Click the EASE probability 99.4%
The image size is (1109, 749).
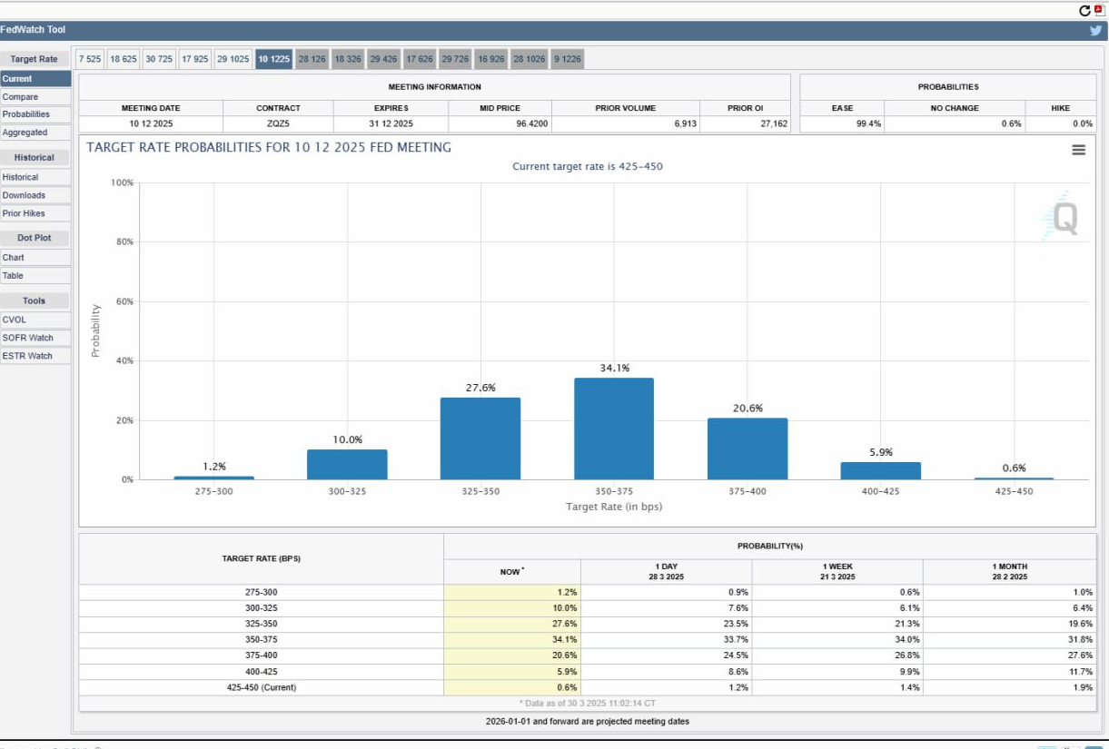click(x=869, y=123)
